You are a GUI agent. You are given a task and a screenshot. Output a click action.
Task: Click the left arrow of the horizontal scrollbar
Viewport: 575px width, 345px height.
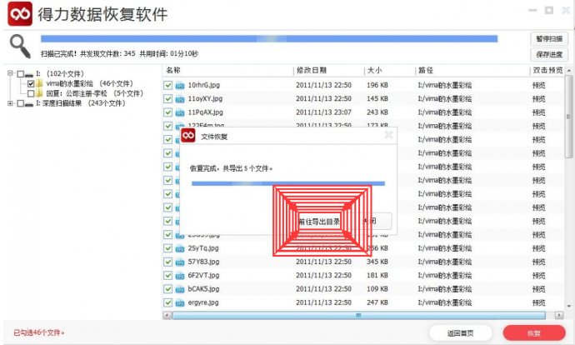167,315
